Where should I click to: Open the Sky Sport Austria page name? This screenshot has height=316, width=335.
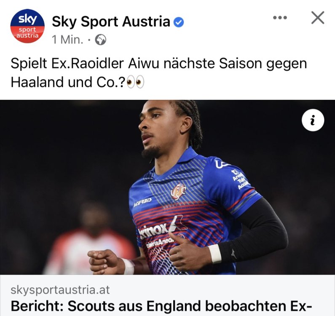point(111,22)
